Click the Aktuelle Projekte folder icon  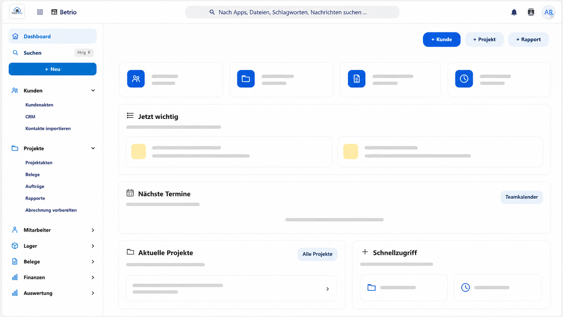click(x=130, y=252)
